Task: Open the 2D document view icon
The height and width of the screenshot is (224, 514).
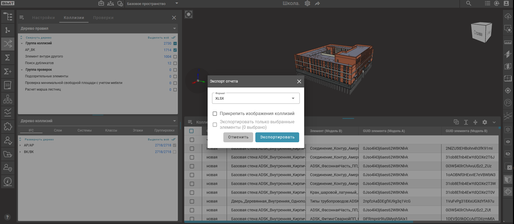Action: coord(8,85)
